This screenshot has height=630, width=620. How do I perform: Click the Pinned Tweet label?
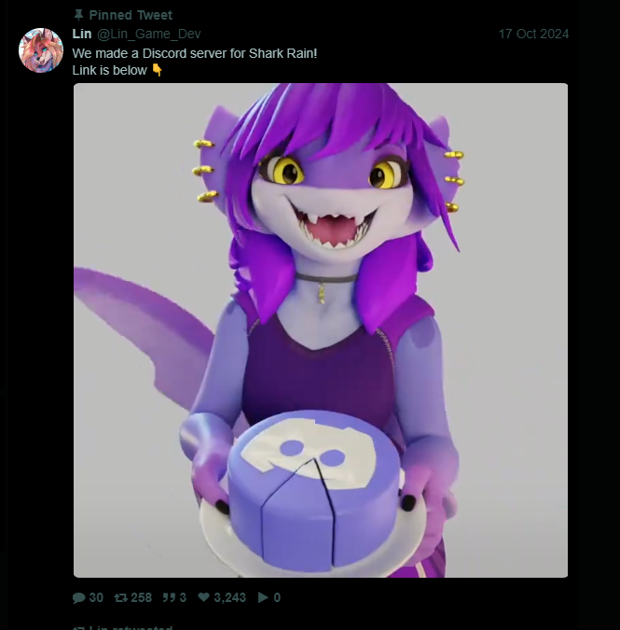(x=131, y=15)
